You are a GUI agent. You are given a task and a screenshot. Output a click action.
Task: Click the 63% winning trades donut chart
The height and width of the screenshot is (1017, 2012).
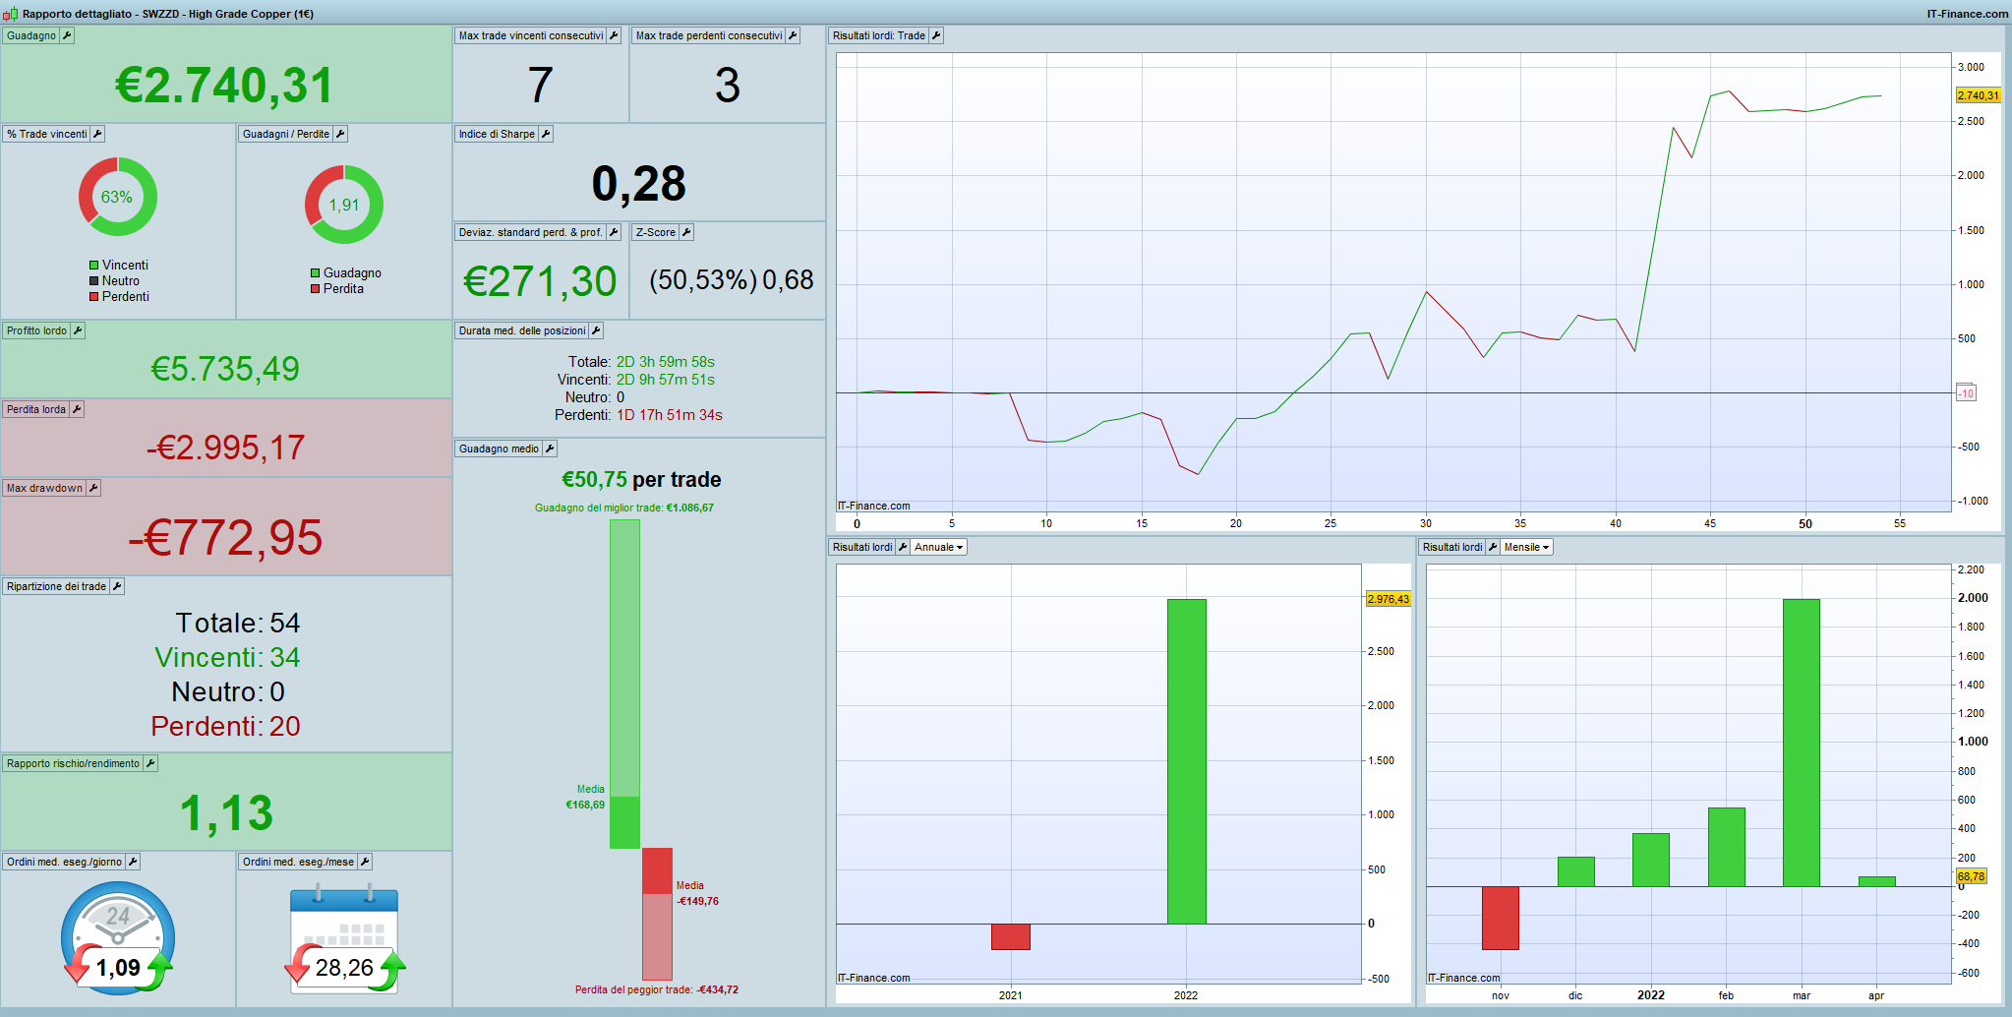point(118,197)
